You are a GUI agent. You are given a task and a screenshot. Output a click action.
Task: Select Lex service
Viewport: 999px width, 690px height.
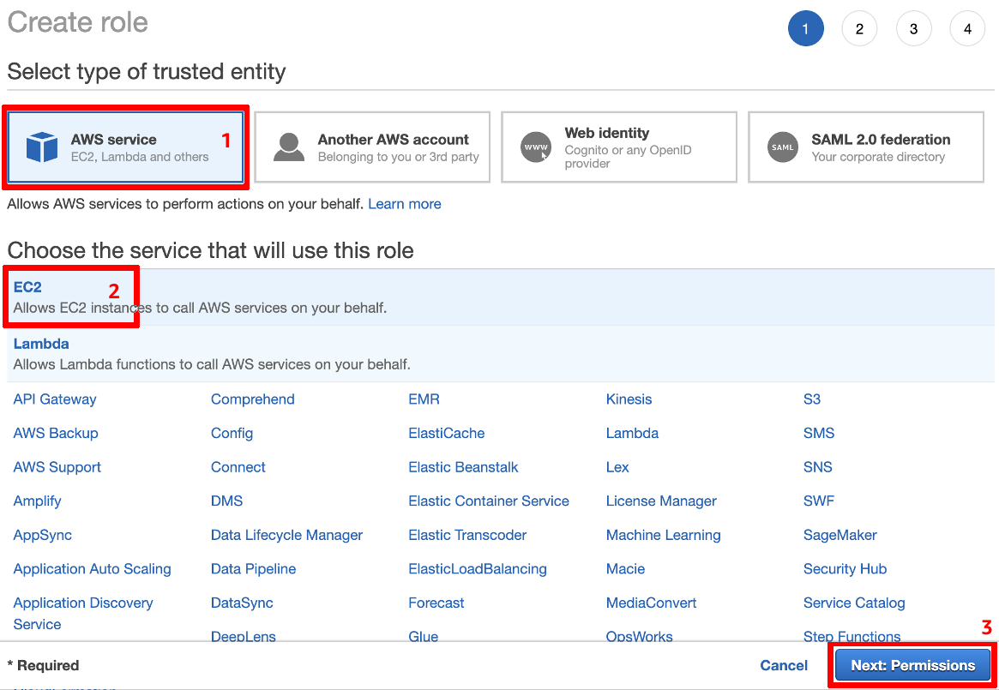tap(617, 467)
